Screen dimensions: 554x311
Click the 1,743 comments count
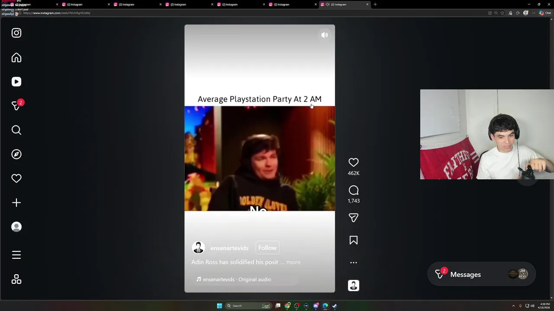[x=354, y=201]
